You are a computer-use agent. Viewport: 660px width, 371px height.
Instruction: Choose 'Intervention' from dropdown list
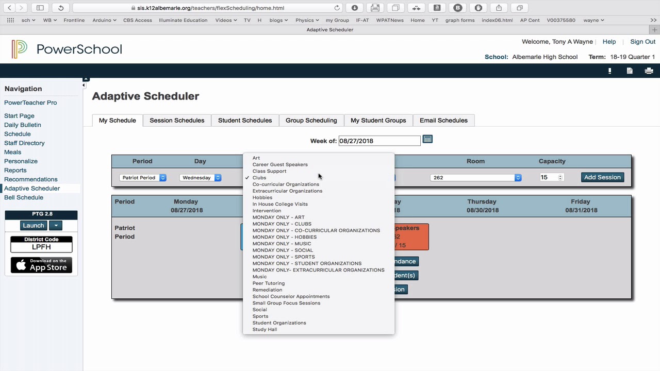319,211
